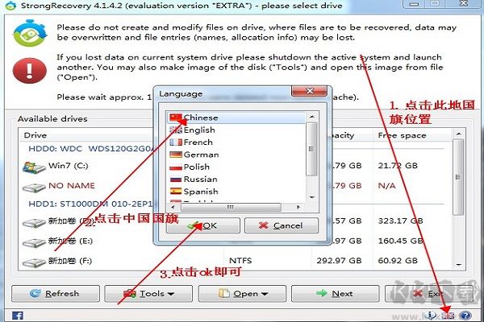Click the Russian flag icon
The width and height of the screenshot is (484, 322).
(x=176, y=179)
